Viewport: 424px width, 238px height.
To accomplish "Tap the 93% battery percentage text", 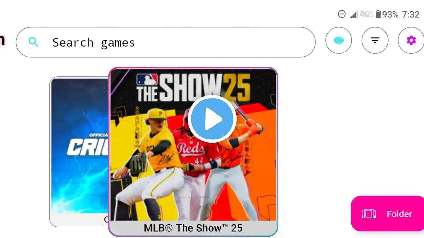I will pyautogui.click(x=390, y=14).
